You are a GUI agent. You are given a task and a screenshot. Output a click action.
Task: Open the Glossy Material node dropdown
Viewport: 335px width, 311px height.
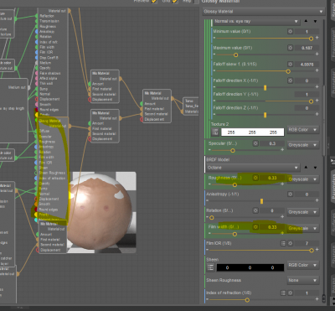[263, 12]
